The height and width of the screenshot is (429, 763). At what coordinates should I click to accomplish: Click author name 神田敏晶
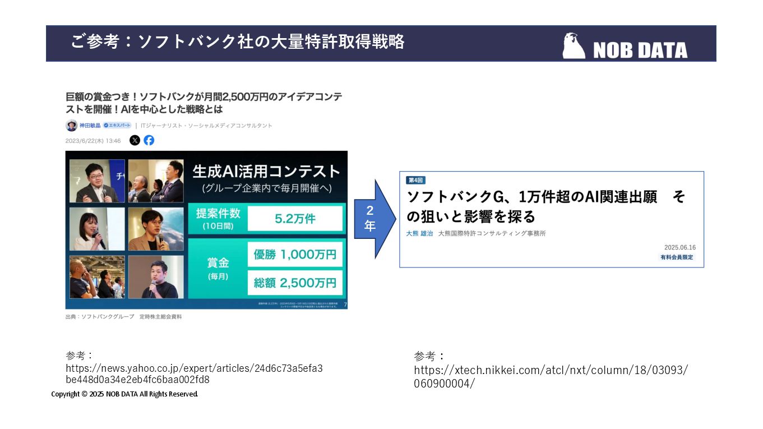(x=90, y=126)
